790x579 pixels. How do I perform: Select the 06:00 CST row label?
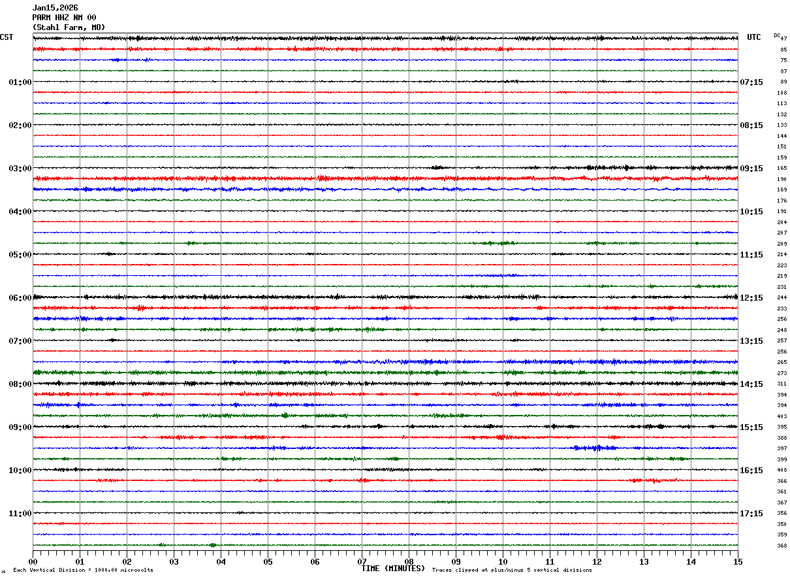click(x=20, y=298)
